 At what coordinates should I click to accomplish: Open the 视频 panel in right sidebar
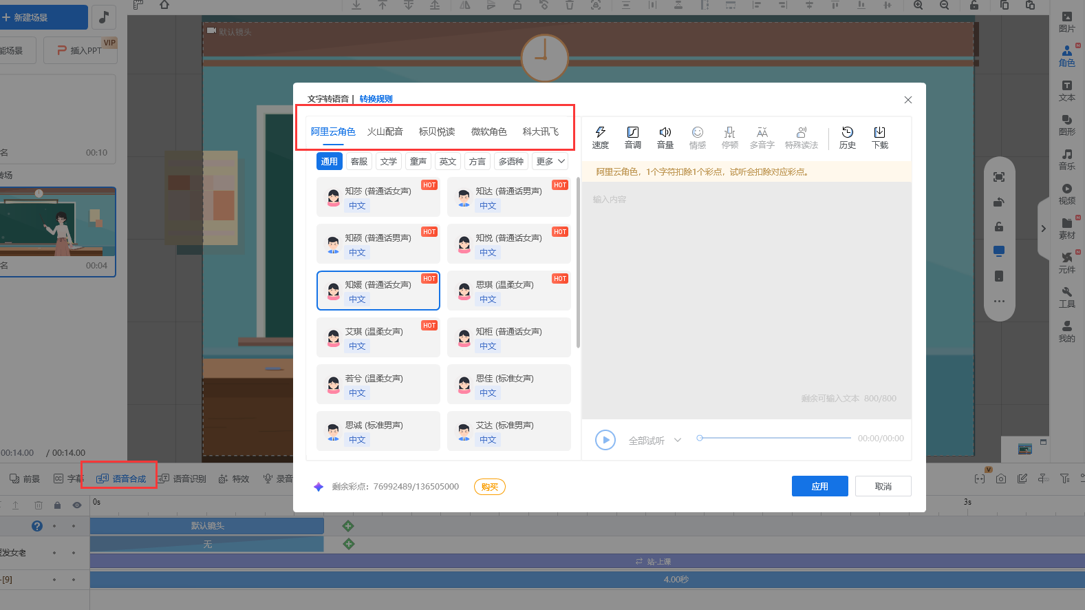coord(1066,194)
